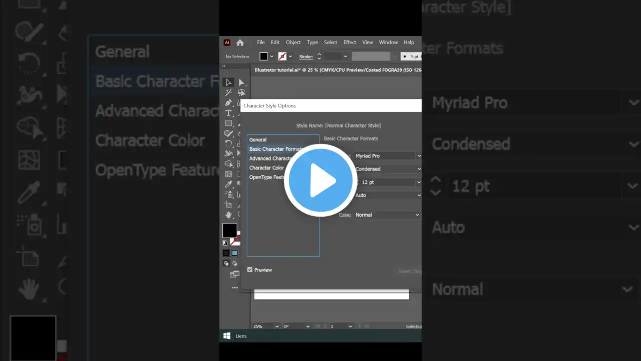Open the control bar fill color dropdown
641x361 pixels.
[272, 57]
